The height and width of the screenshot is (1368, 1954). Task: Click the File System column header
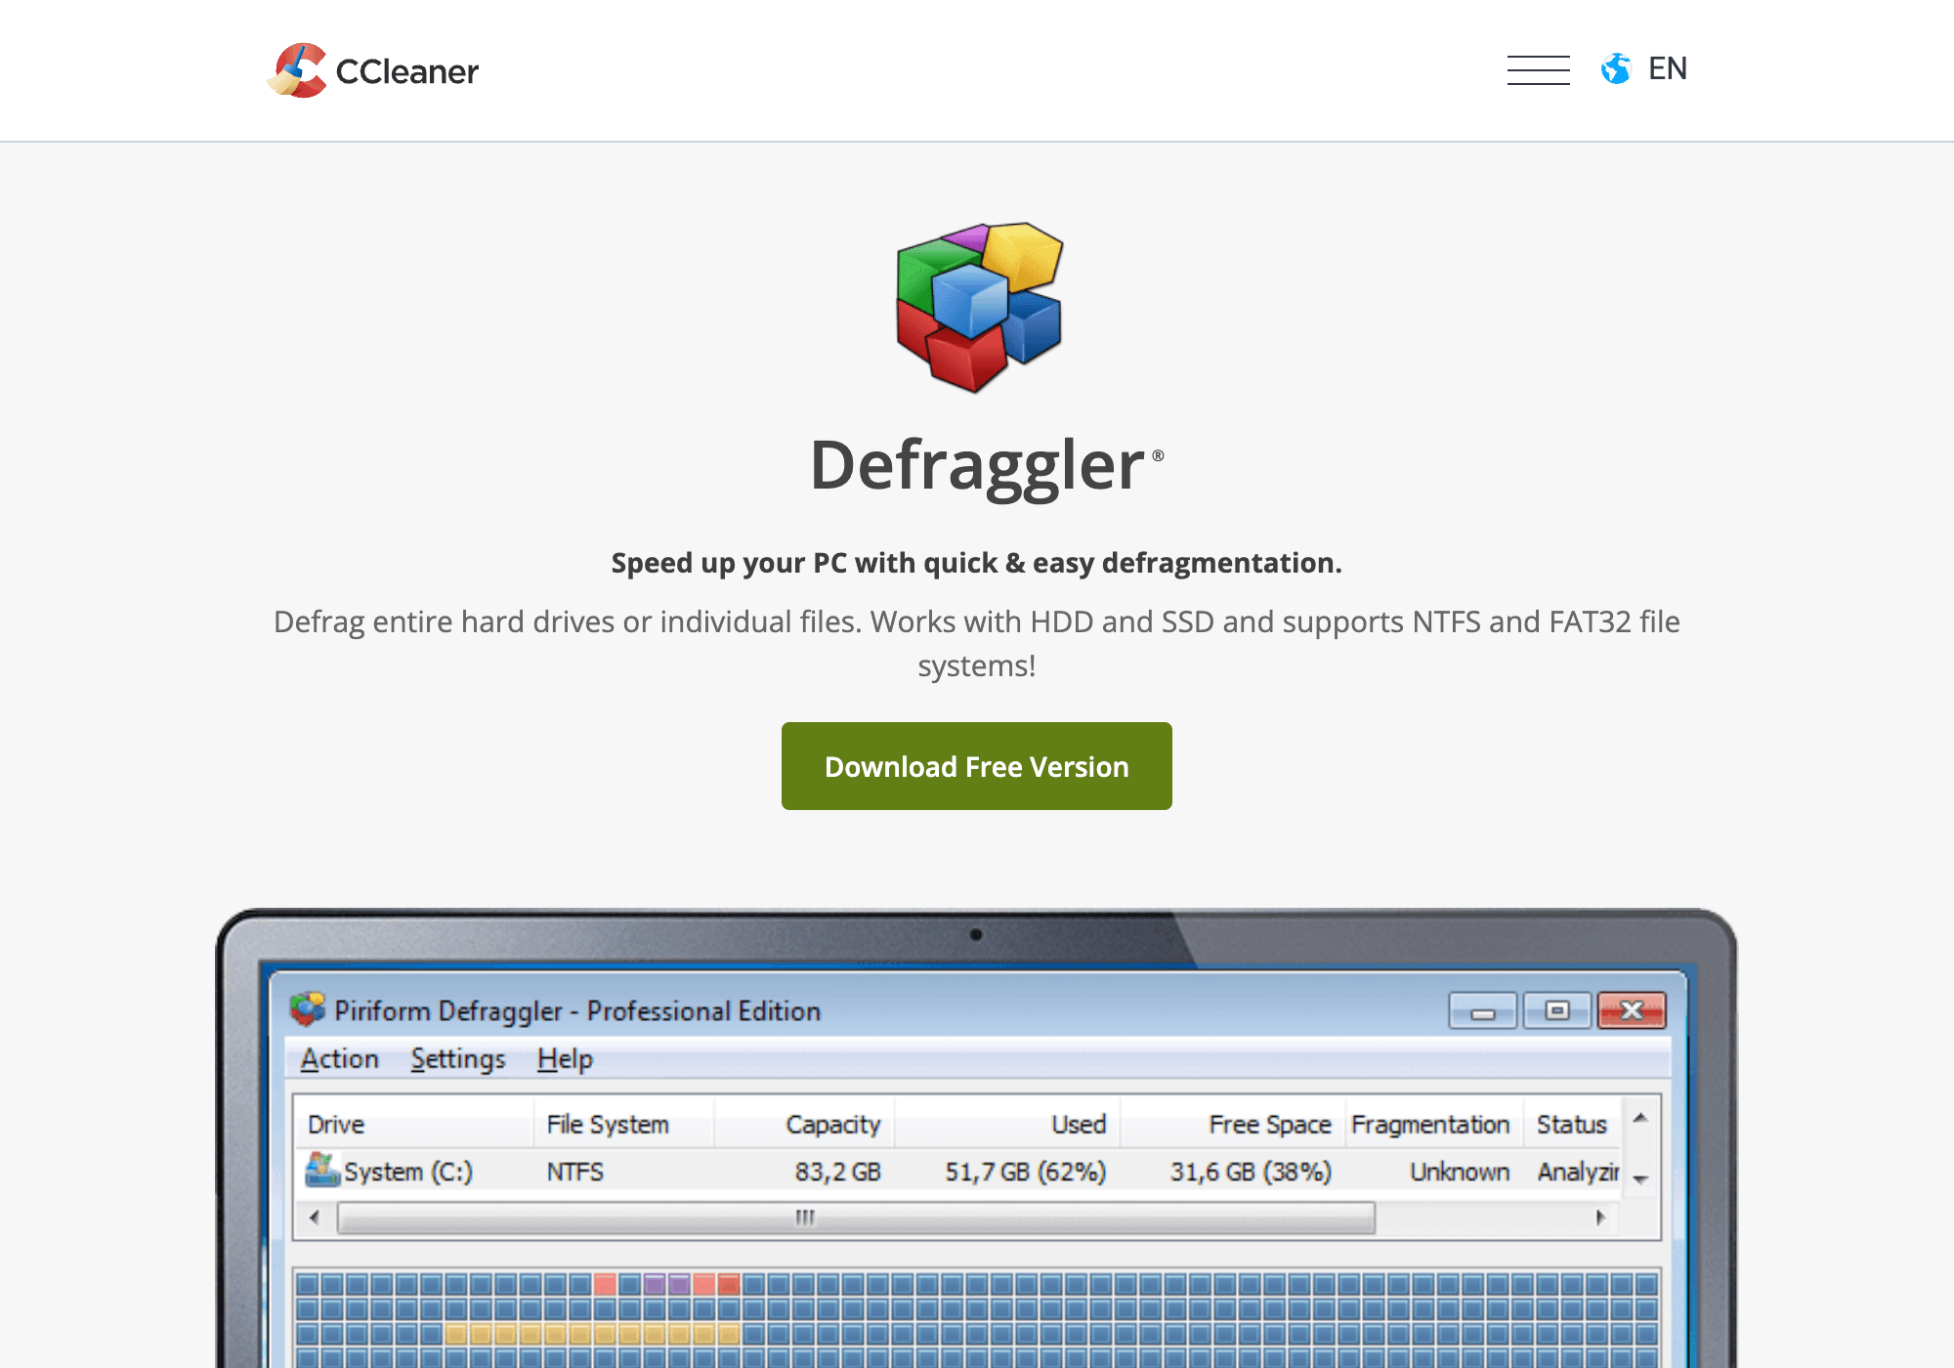(x=624, y=1124)
